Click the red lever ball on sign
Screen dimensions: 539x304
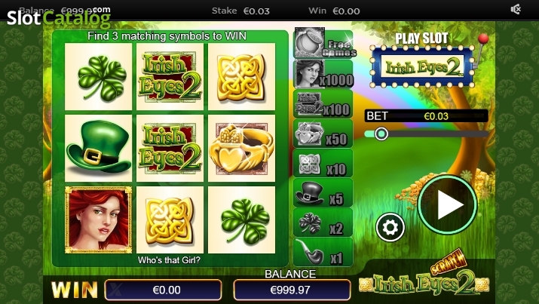coord(483,38)
